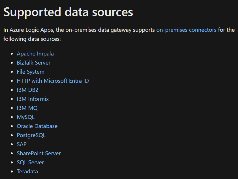The height and width of the screenshot is (179, 238).
Task: Open the Teradata data source link
Action: [27, 171]
